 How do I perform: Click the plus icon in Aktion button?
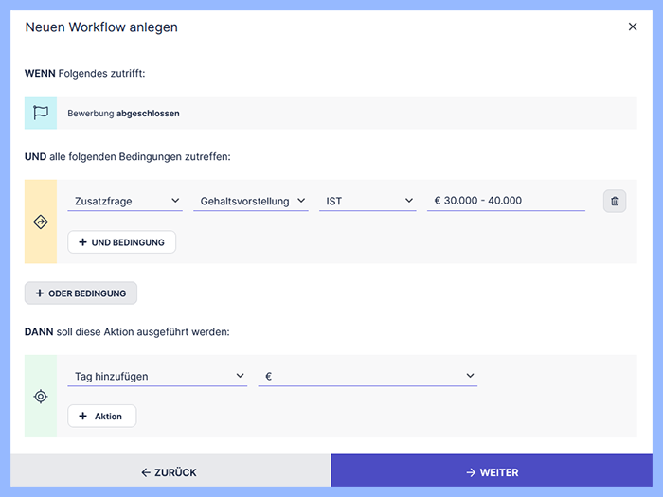point(83,416)
